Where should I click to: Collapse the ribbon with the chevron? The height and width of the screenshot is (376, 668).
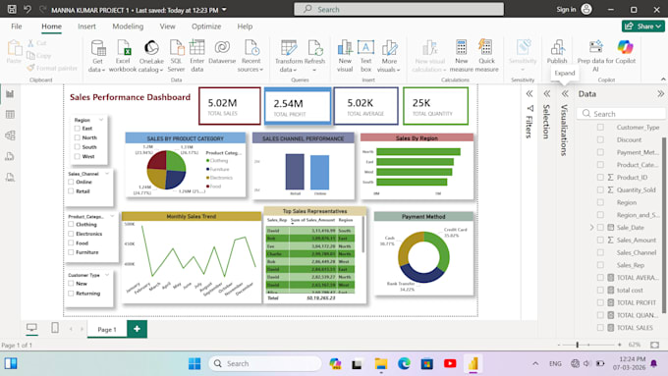pyautogui.click(x=663, y=80)
